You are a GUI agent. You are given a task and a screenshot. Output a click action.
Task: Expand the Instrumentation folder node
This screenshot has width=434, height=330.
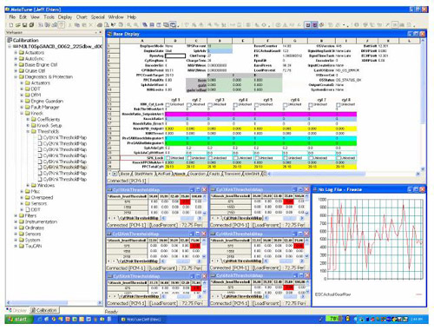(x=16, y=221)
